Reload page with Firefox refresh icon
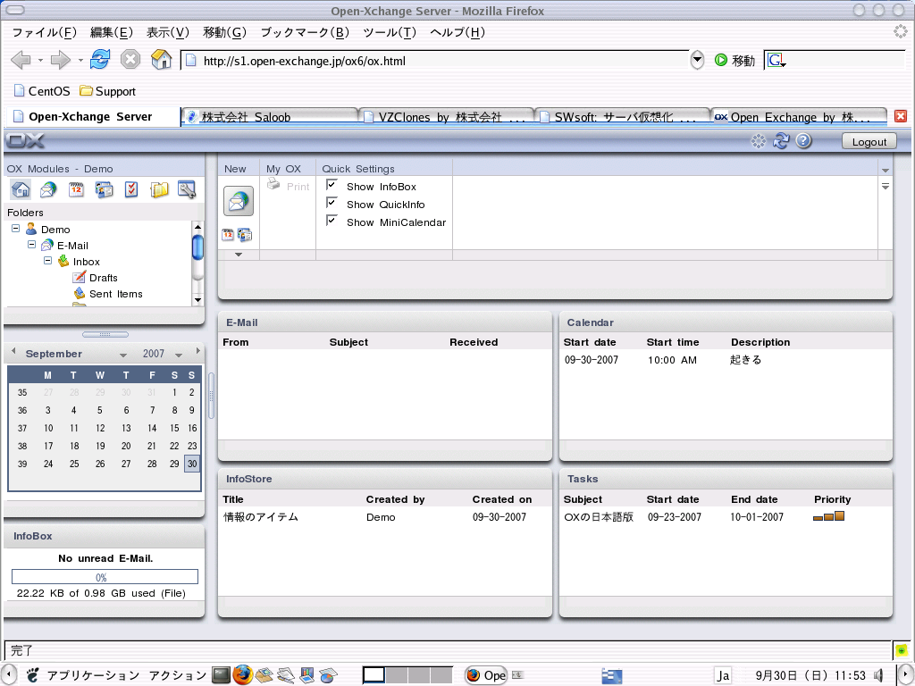 pyautogui.click(x=100, y=59)
